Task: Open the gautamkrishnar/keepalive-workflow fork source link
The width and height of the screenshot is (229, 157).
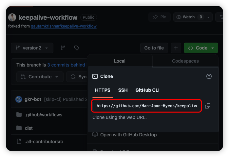Action: pos(64,26)
